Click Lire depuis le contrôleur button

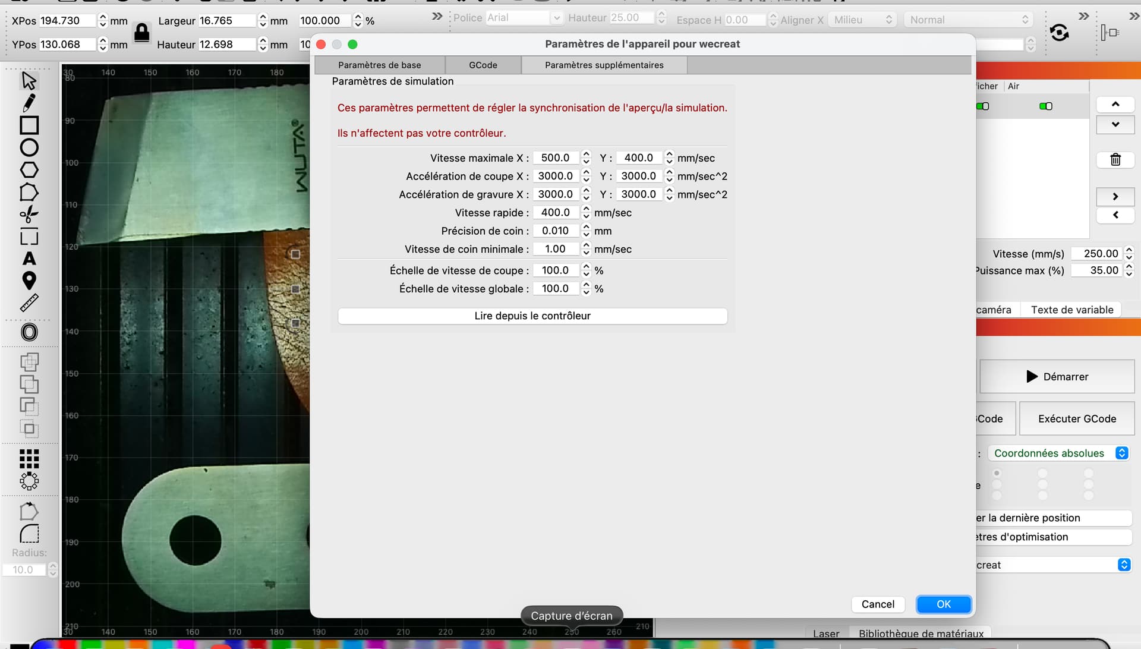(532, 316)
